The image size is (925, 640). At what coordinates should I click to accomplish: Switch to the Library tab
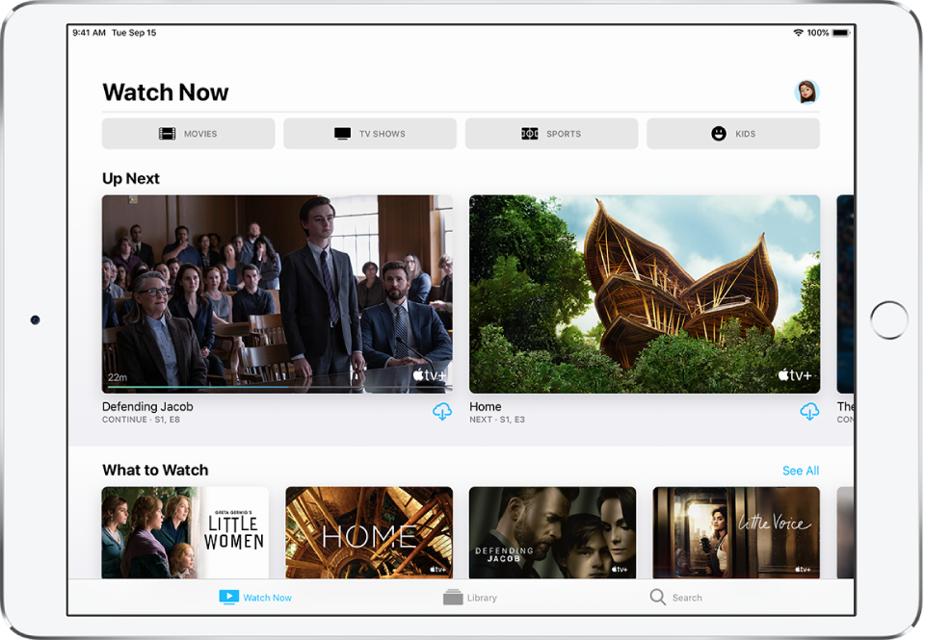[x=470, y=598]
